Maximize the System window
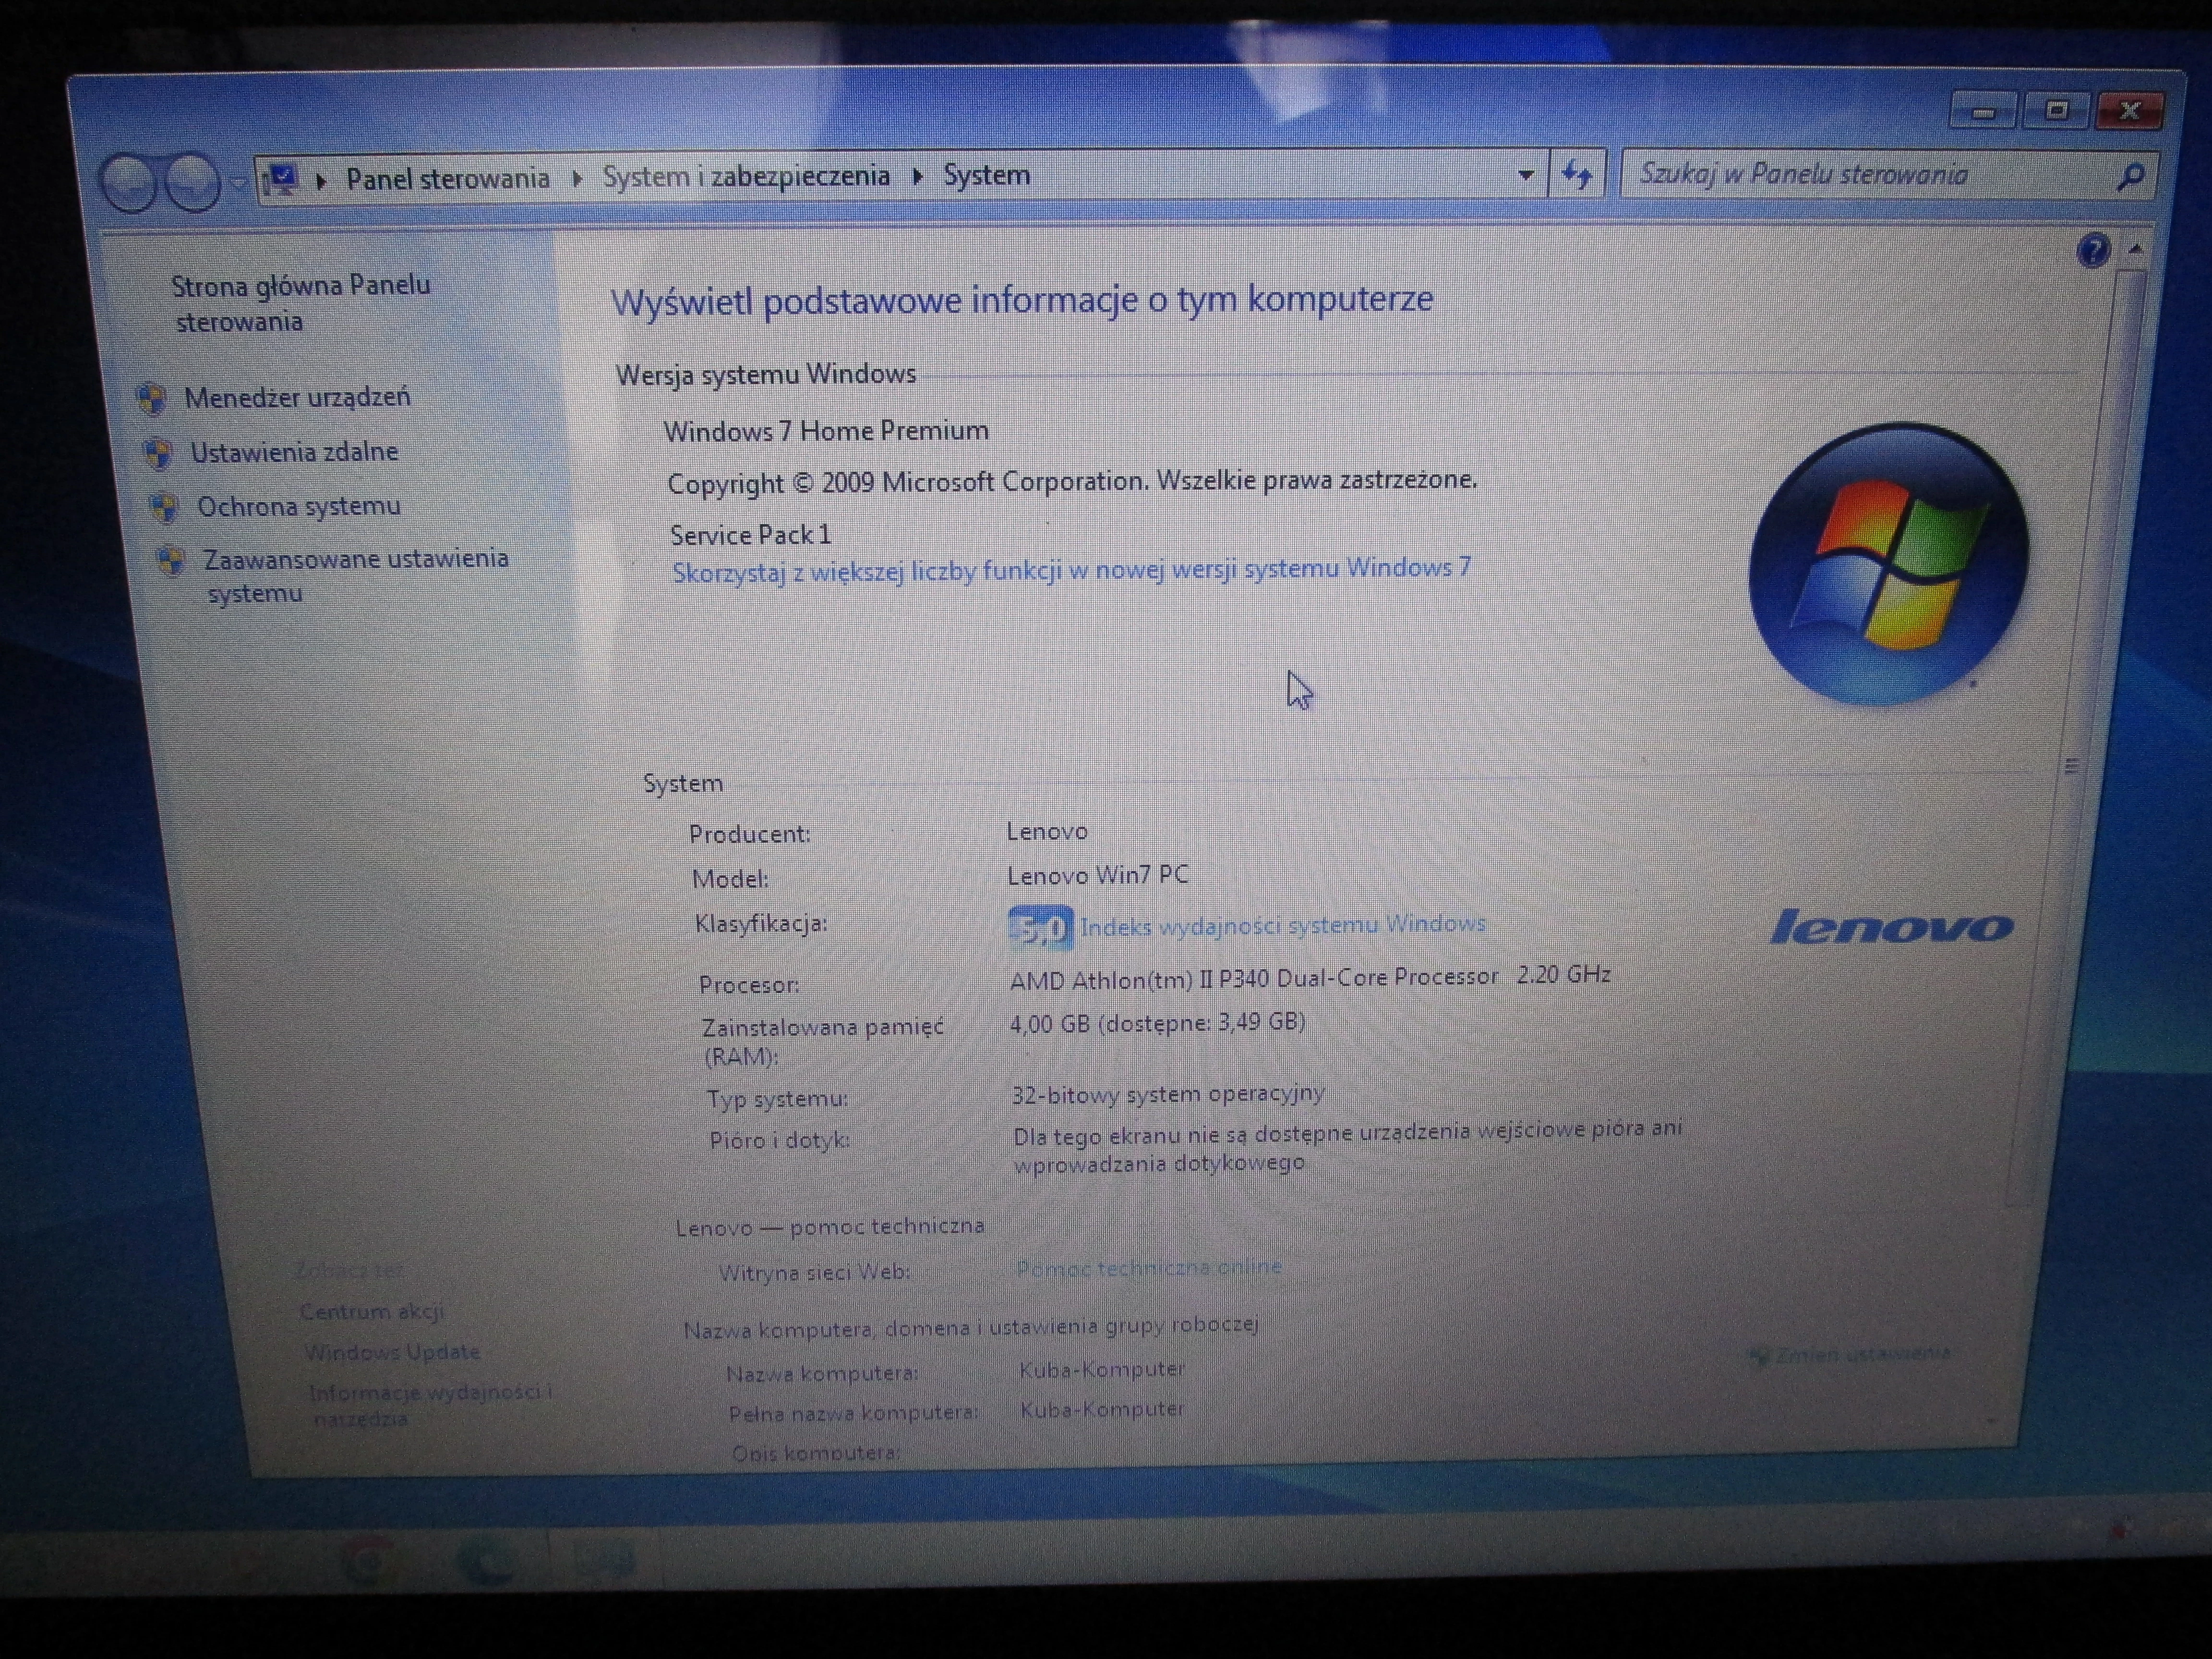The width and height of the screenshot is (2212, 1659). [x=2056, y=110]
